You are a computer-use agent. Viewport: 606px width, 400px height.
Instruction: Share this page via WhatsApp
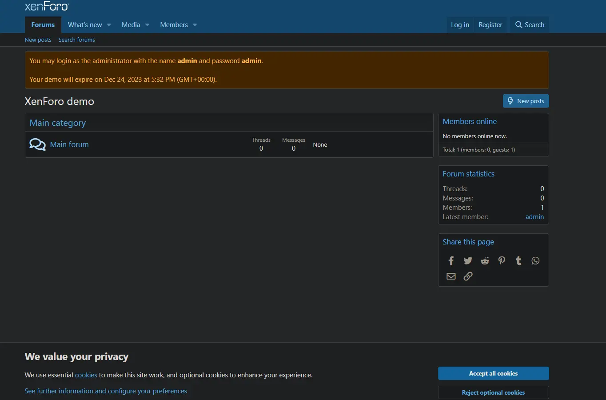535,261
